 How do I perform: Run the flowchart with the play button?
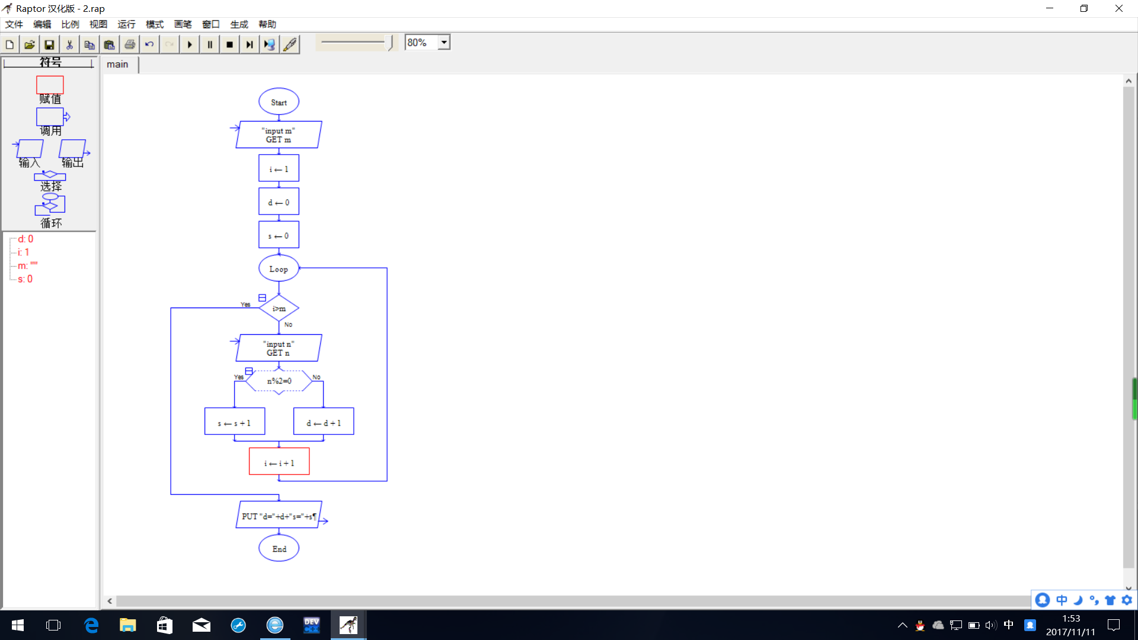click(190, 44)
